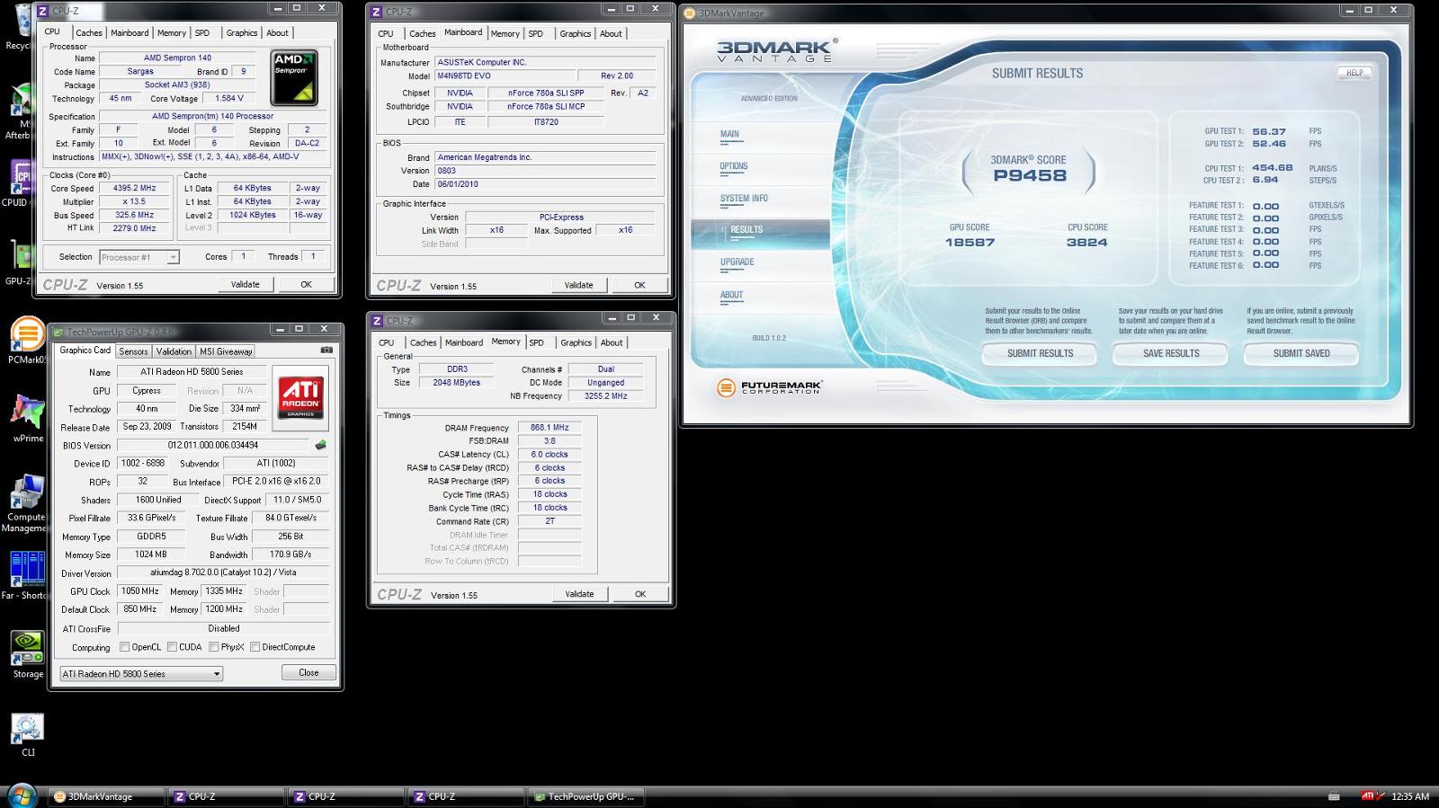Click the Futuremark Corporation logo
This screenshot has height=808, width=1439.
(769, 387)
